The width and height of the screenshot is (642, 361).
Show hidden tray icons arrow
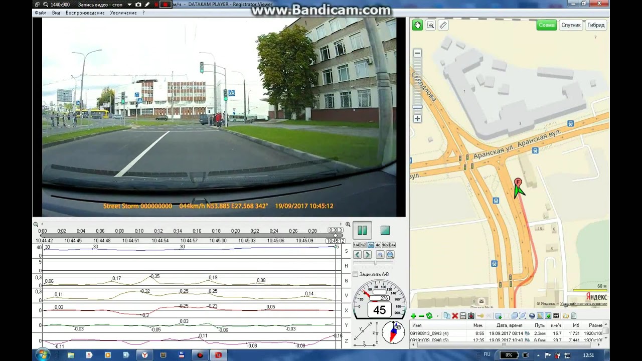pos(539,355)
